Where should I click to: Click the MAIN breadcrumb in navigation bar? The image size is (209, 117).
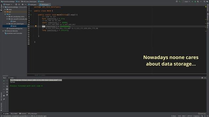pos(41,2)
